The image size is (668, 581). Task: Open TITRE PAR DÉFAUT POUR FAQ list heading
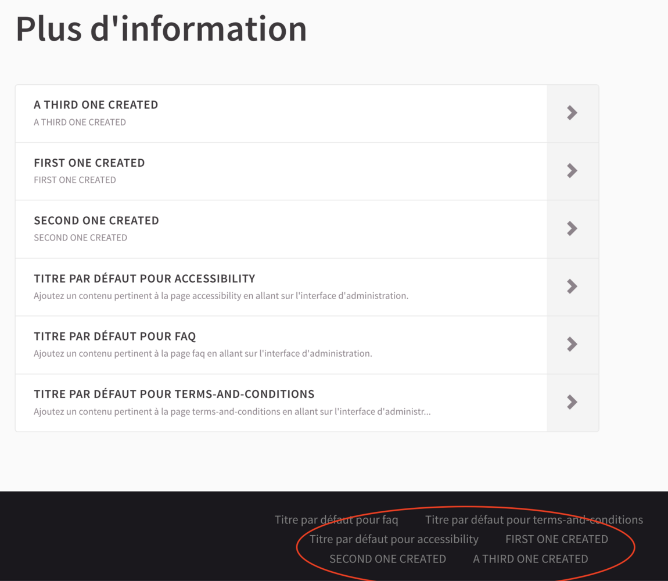pos(115,336)
